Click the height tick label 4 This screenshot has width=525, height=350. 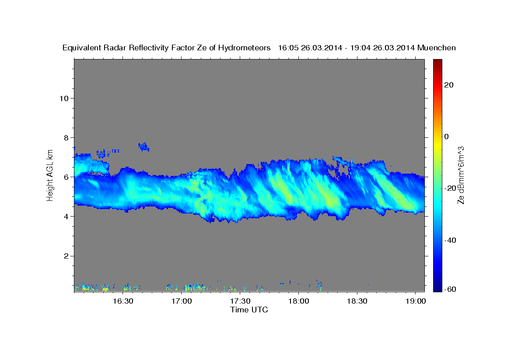[x=66, y=216]
